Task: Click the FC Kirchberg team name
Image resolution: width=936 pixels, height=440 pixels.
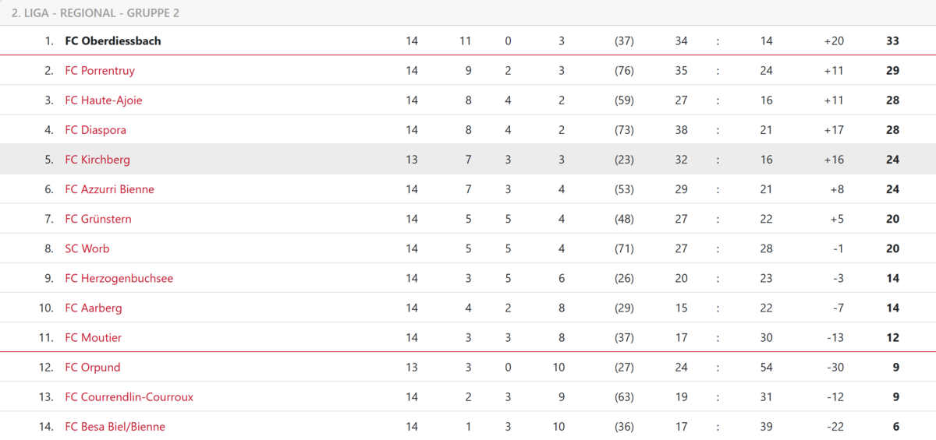Action: click(x=97, y=160)
